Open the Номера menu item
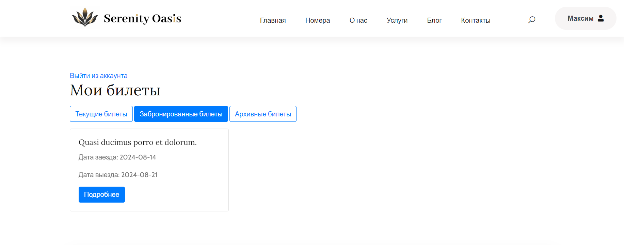The width and height of the screenshot is (624, 245). click(x=317, y=20)
